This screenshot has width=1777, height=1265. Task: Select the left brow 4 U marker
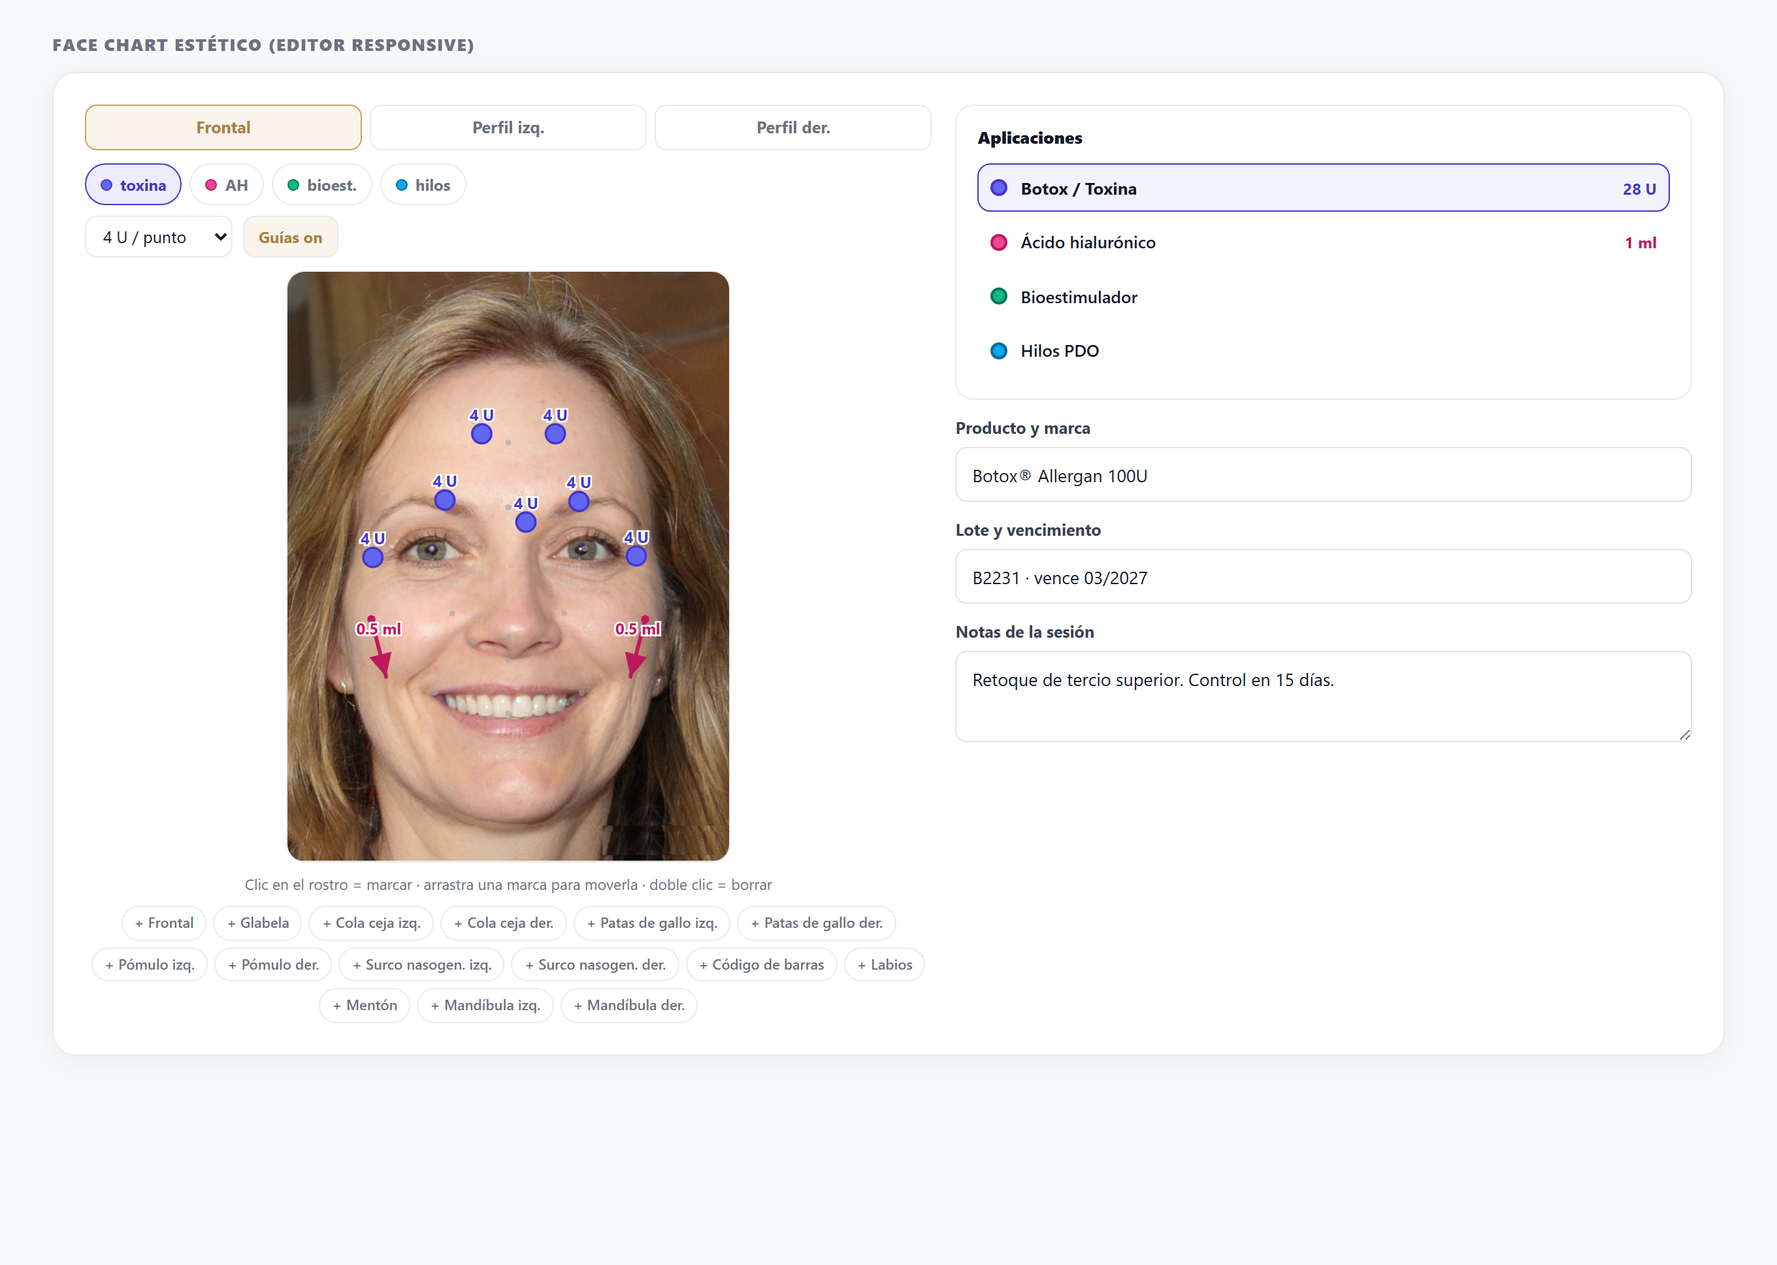[x=445, y=500]
